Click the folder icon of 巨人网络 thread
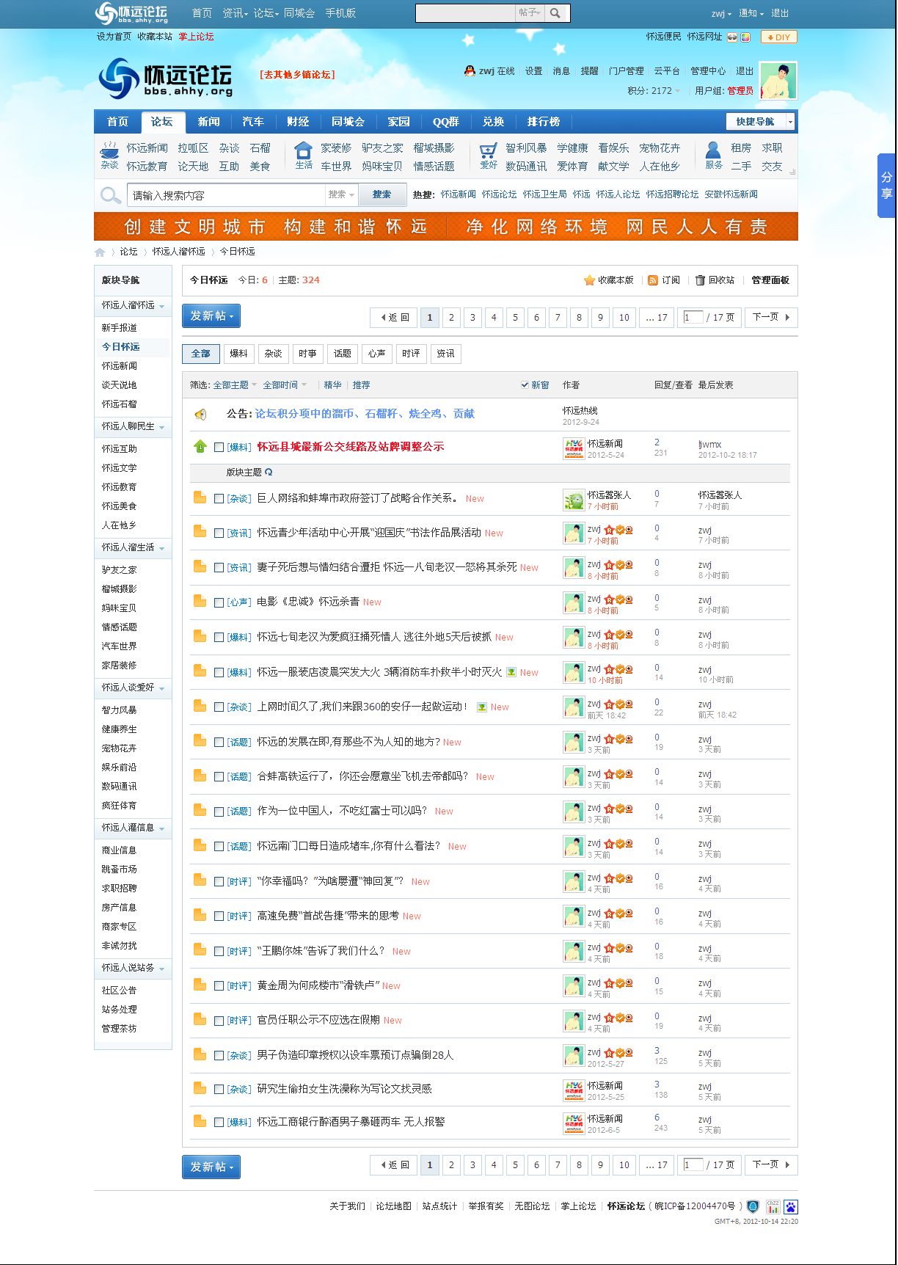This screenshot has height=1265, width=898. click(x=200, y=497)
